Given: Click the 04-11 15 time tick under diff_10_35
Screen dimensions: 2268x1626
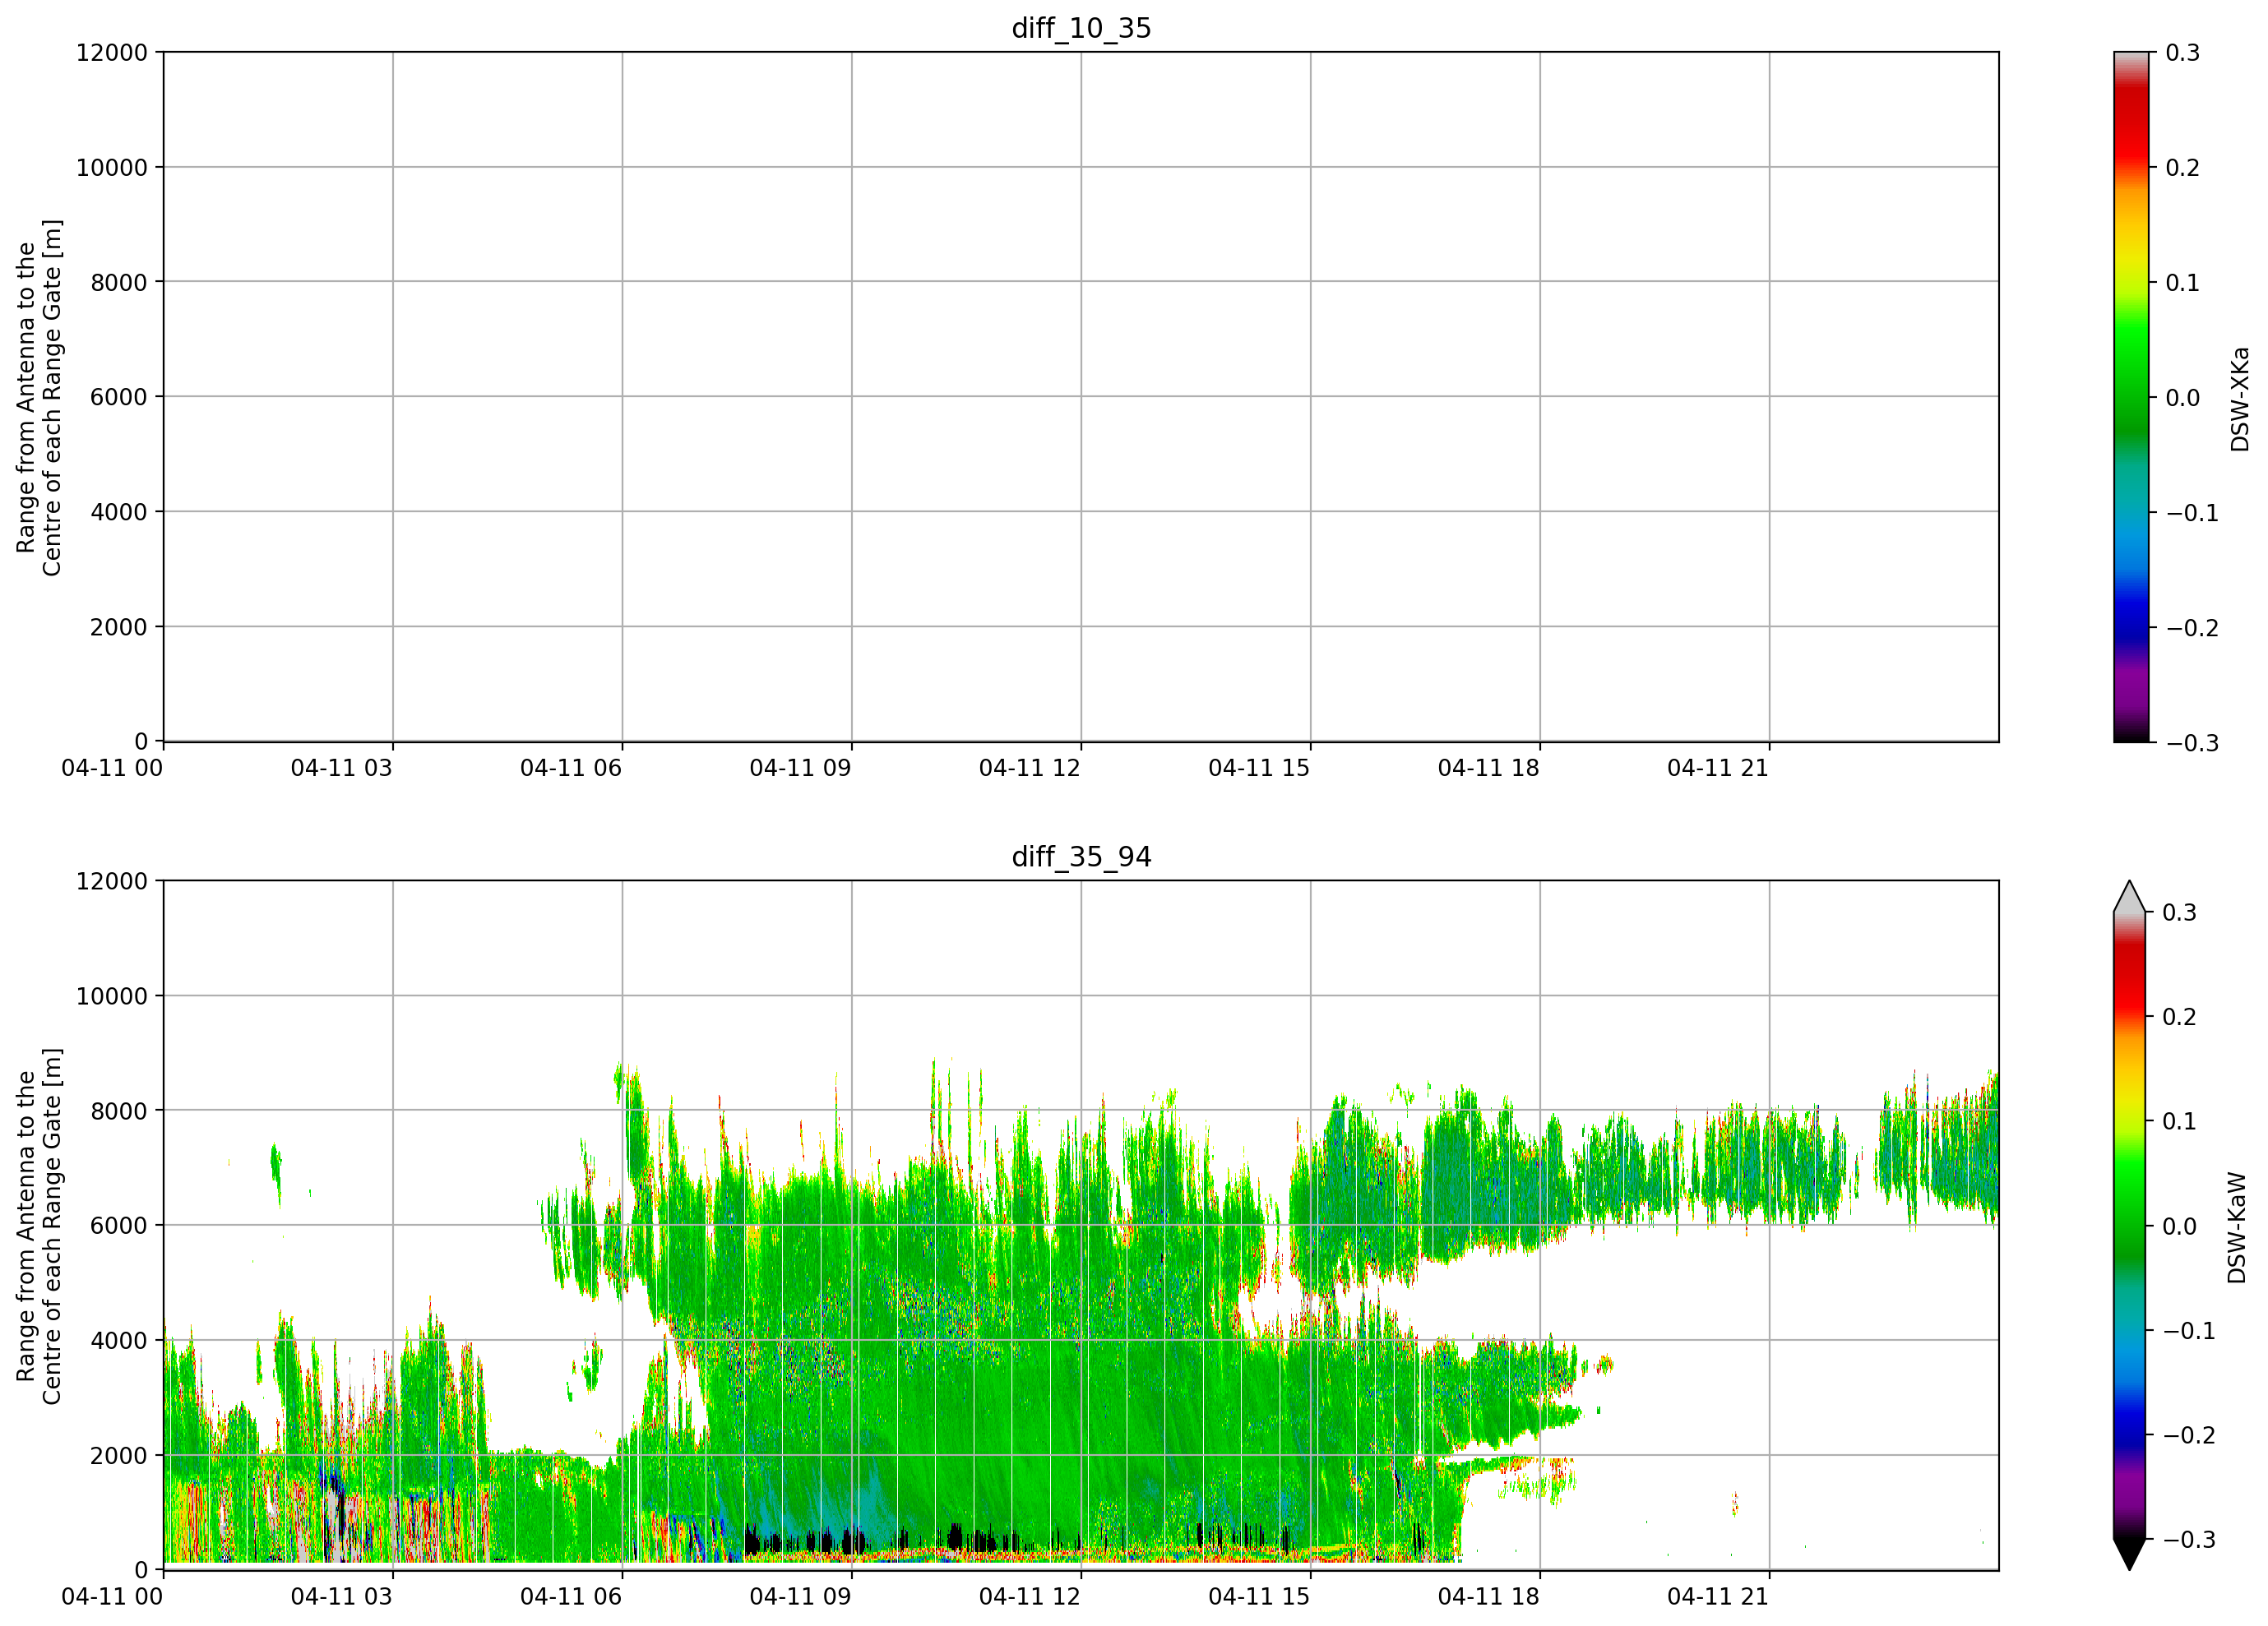Looking at the screenshot, I should [1259, 769].
